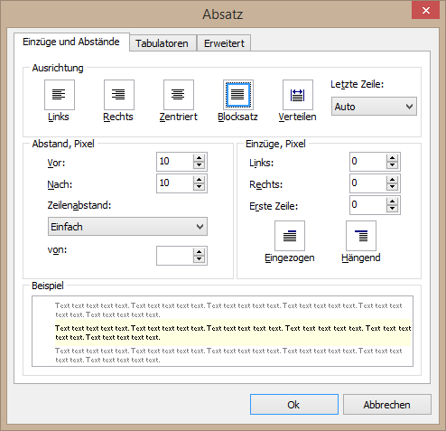This screenshot has height=431, width=446.
Task: Open the Einzüge und Abstände tab
Action: (x=71, y=42)
